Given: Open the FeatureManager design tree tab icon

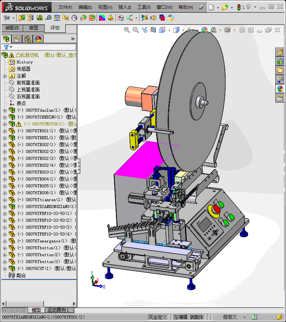Looking at the screenshot, I should coord(6,39).
